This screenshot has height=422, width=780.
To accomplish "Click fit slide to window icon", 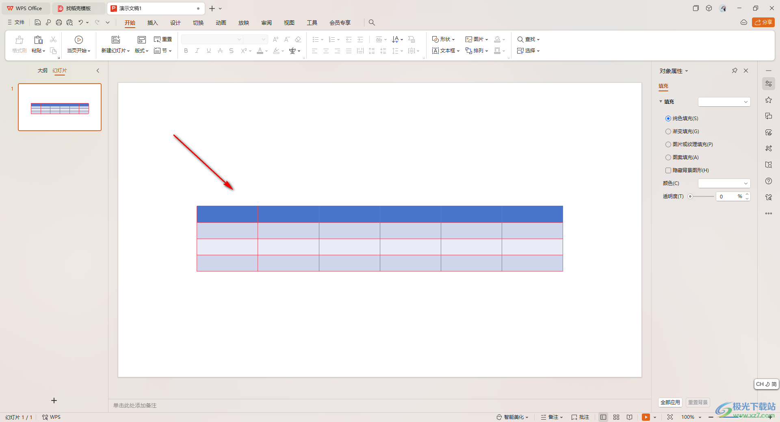I will click(670, 417).
